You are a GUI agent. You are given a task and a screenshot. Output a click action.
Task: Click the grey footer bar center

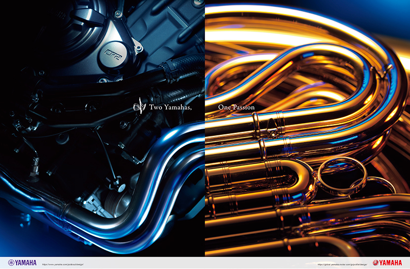[x=205, y=263]
